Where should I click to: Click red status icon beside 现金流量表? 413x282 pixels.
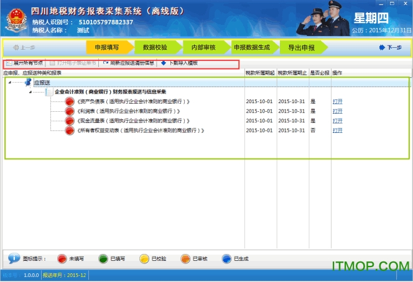click(x=70, y=121)
